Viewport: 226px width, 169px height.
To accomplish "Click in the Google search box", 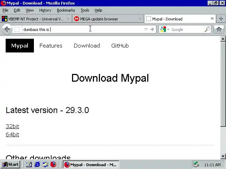I will click(x=187, y=29).
